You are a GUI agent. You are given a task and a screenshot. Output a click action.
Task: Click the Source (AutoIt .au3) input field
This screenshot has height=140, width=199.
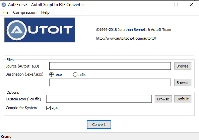pos(110,66)
